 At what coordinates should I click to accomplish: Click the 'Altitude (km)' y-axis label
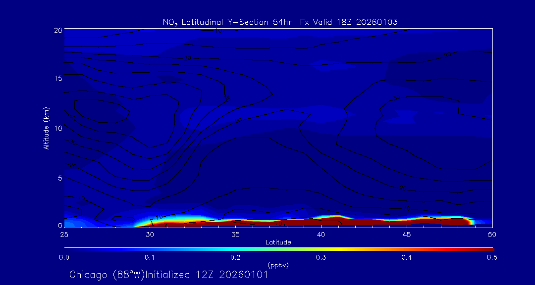click(46, 128)
